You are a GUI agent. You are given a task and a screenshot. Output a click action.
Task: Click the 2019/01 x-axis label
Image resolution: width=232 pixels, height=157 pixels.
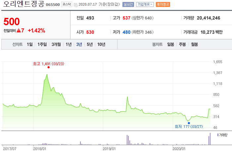[109, 149]
